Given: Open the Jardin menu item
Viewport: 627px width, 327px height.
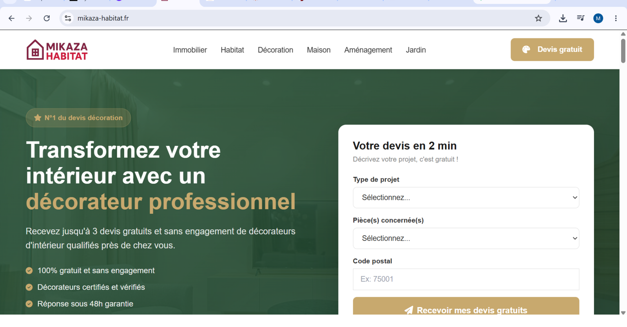Looking at the screenshot, I should 416,50.
